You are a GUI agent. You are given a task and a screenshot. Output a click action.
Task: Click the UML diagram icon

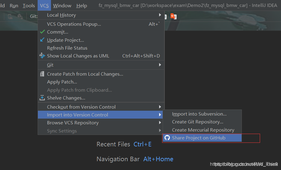(42, 56)
